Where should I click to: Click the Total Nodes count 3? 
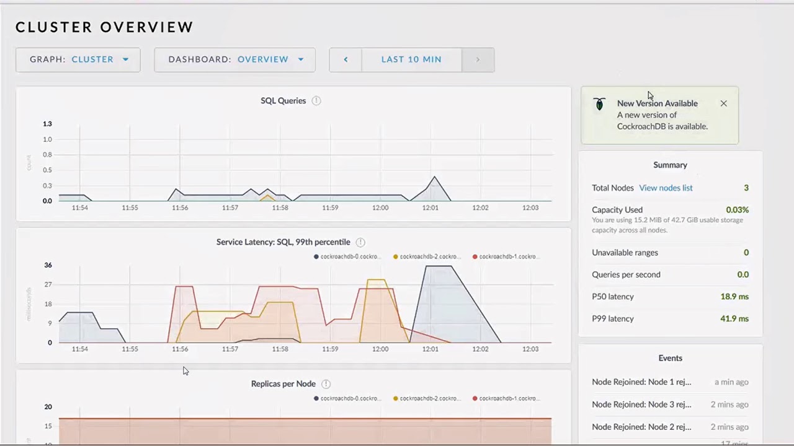coord(746,188)
